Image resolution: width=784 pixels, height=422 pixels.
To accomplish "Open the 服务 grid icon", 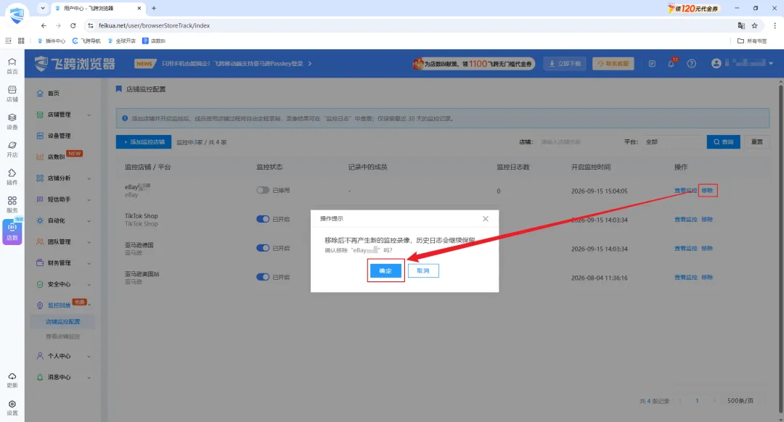I will (x=12, y=204).
